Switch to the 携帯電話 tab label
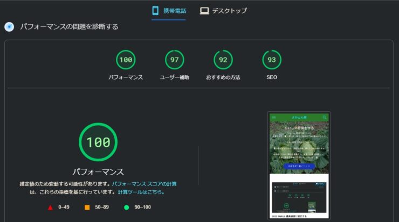This screenshot has height=222, width=399. pyautogui.click(x=175, y=11)
